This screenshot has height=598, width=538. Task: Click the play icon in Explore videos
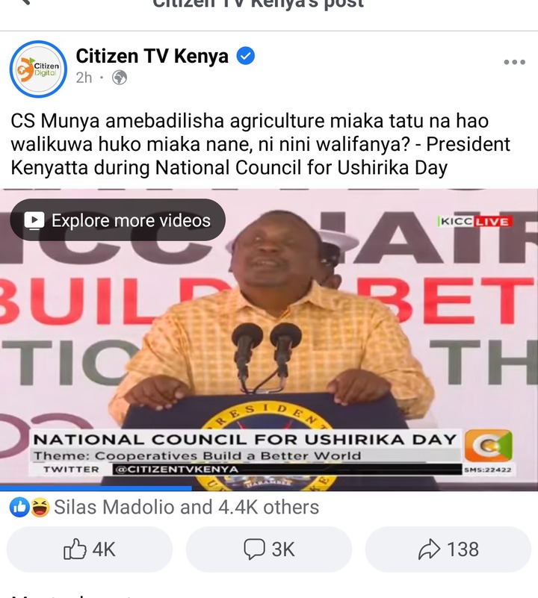click(34, 220)
